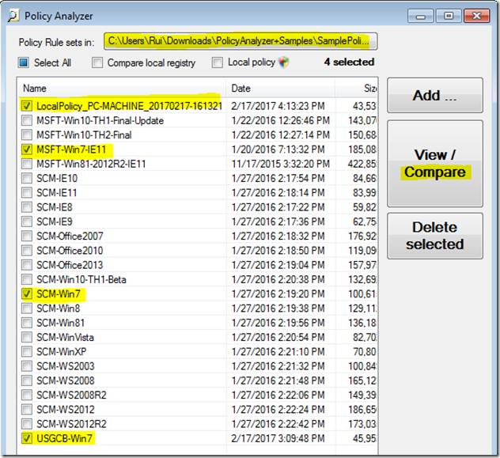Check the MSFT-Win10-TH2-Final checkbox
The height and width of the screenshot is (458, 500).
(27, 134)
